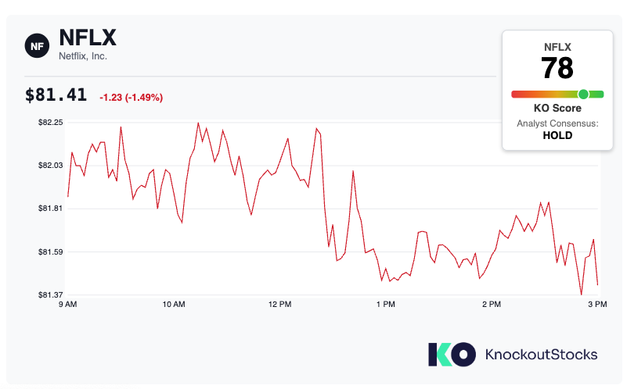Click the $82.03 y-axis label
The height and width of the screenshot is (389, 627).
[51, 165]
